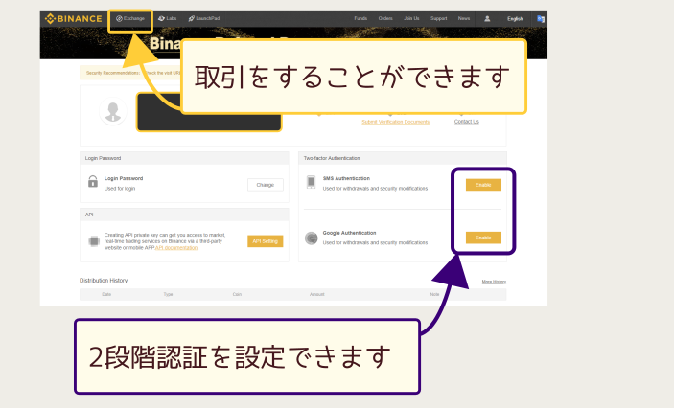Click the Date column header
Viewport: 674px width, 408px height.
coord(106,295)
